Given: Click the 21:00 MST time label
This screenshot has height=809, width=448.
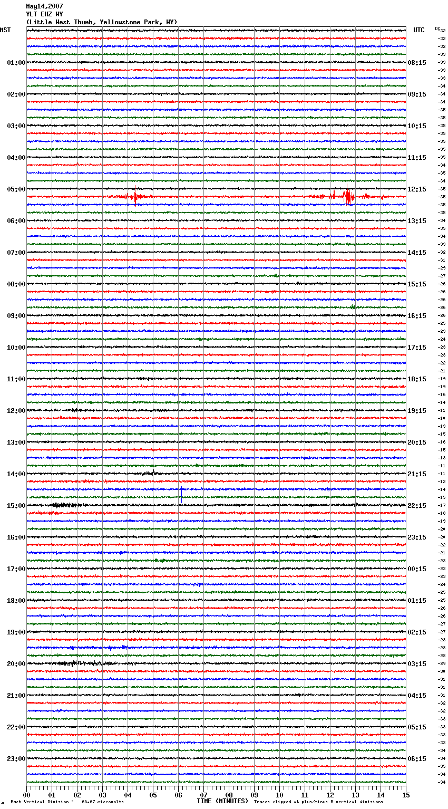Looking at the screenshot, I should 16,696.
